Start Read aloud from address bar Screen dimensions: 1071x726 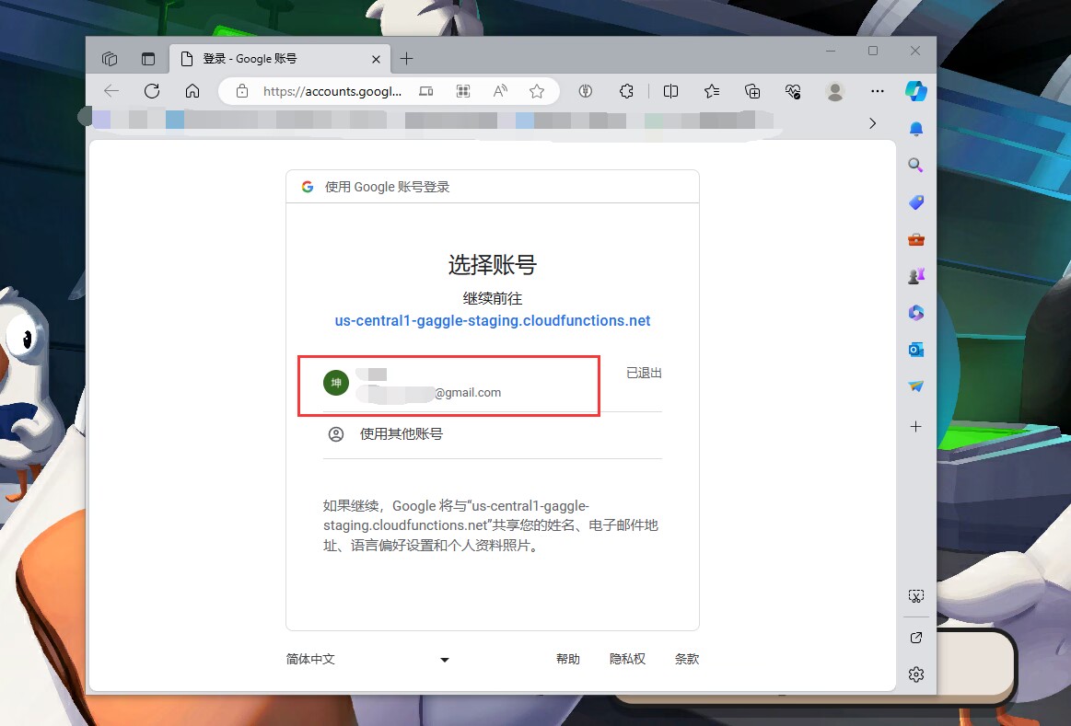[x=500, y=91]
